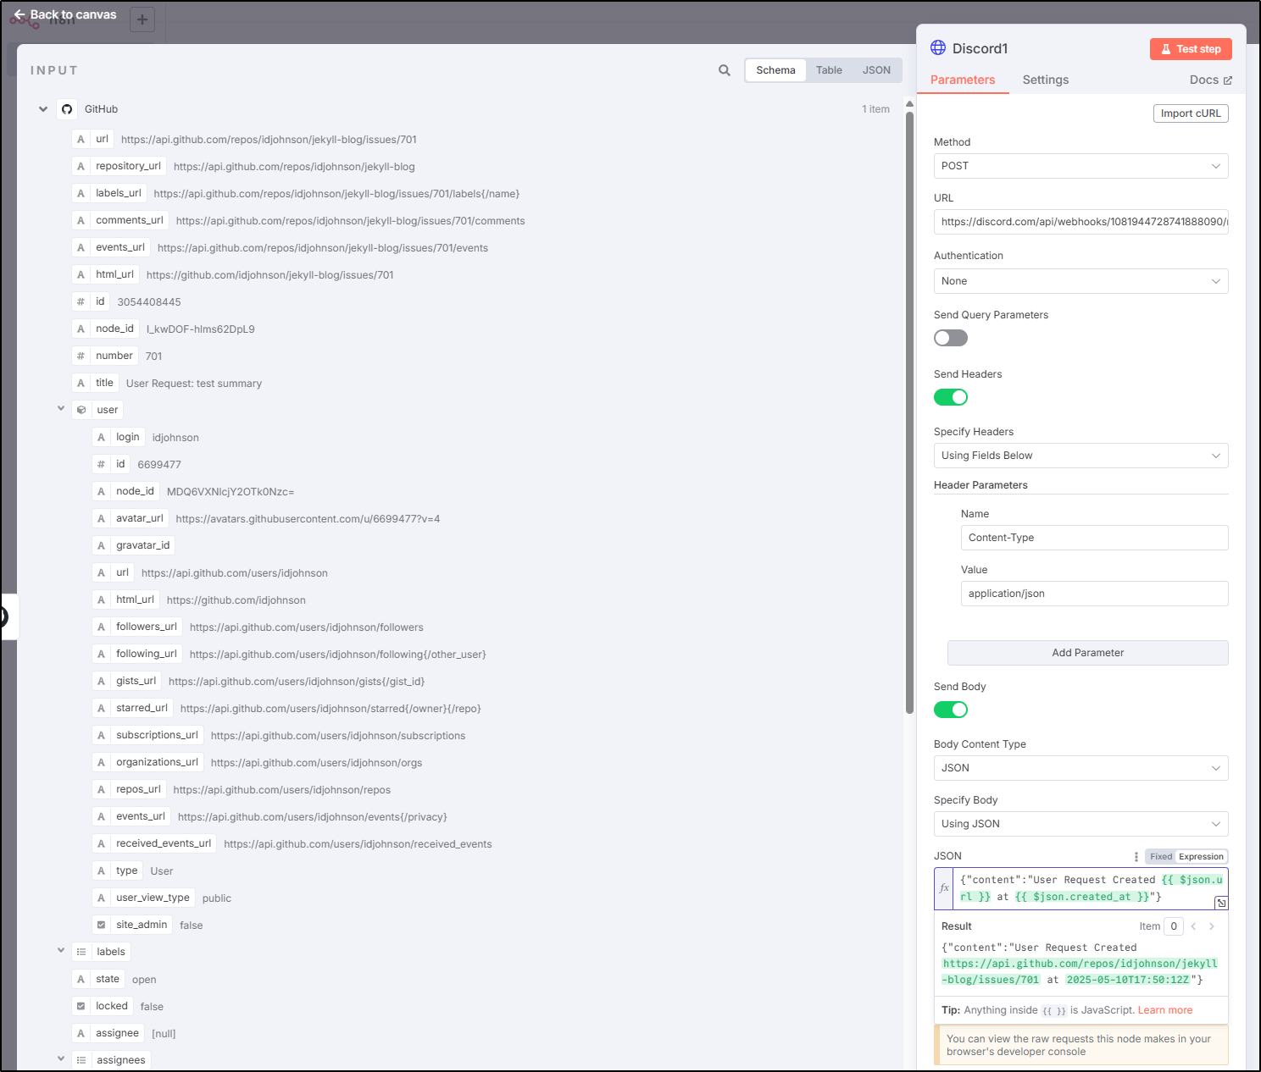Click the plus icon in the top bar

pyautogui.click(x=142, y=19)
